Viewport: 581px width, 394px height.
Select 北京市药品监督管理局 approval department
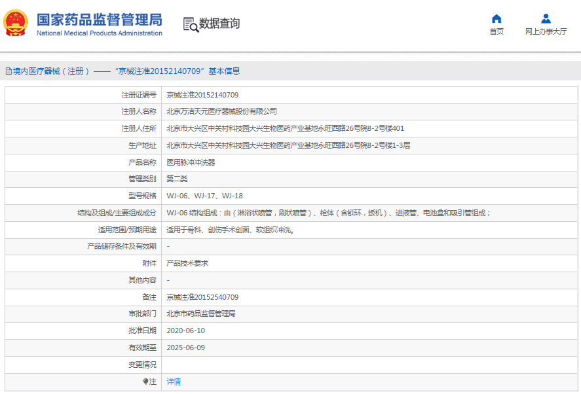pos(201,313)
